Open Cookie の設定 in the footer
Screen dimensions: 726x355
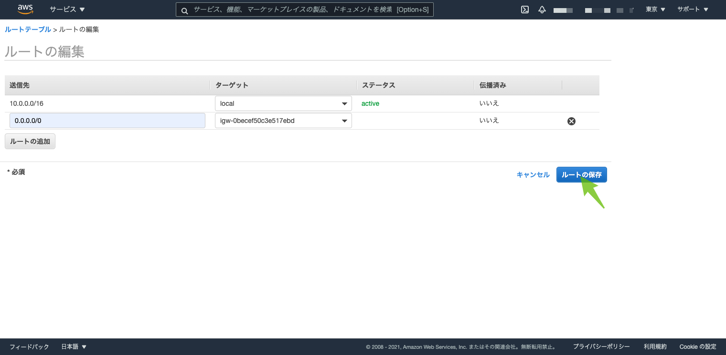coord(698,347)
